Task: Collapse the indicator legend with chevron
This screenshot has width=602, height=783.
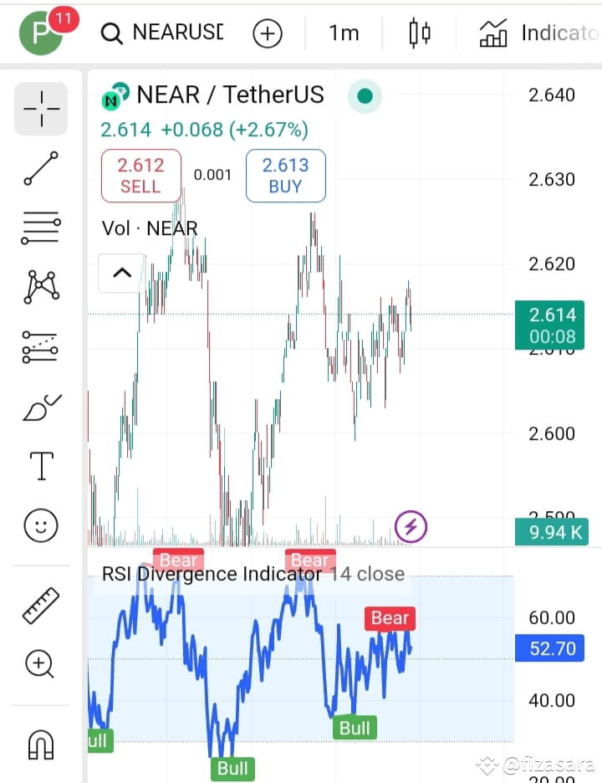Action: [x=122, y=274]
